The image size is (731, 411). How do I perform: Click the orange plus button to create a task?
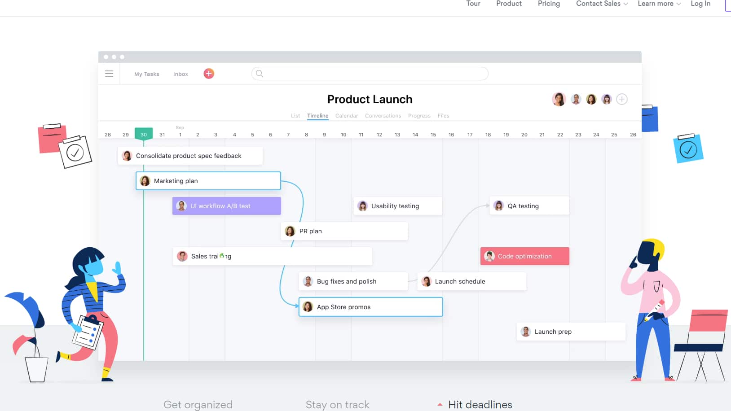click(208, 73)
